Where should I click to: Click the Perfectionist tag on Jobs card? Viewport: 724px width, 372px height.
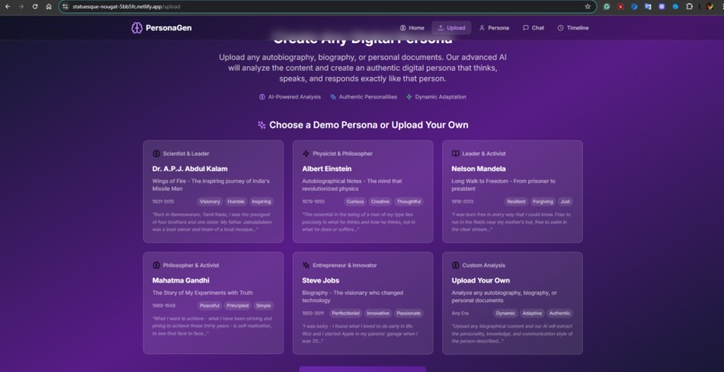tap(346, 313)
